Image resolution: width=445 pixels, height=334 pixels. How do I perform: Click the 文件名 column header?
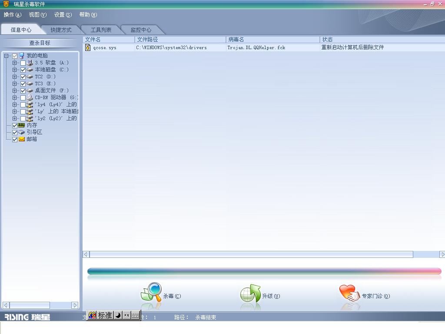coord(109,40)
